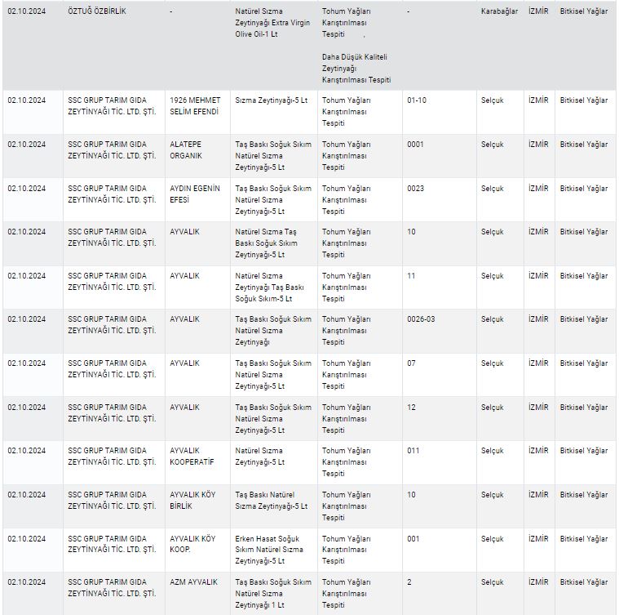Click the Erken Hasat Soğuk Sıkım product cell
Screen dimensions: 619x615
click(271, 550)
